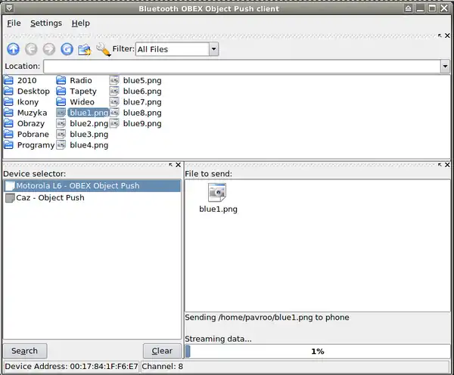Open the wrench configure icon
This screenshot has height=375, width=454.
103,50
